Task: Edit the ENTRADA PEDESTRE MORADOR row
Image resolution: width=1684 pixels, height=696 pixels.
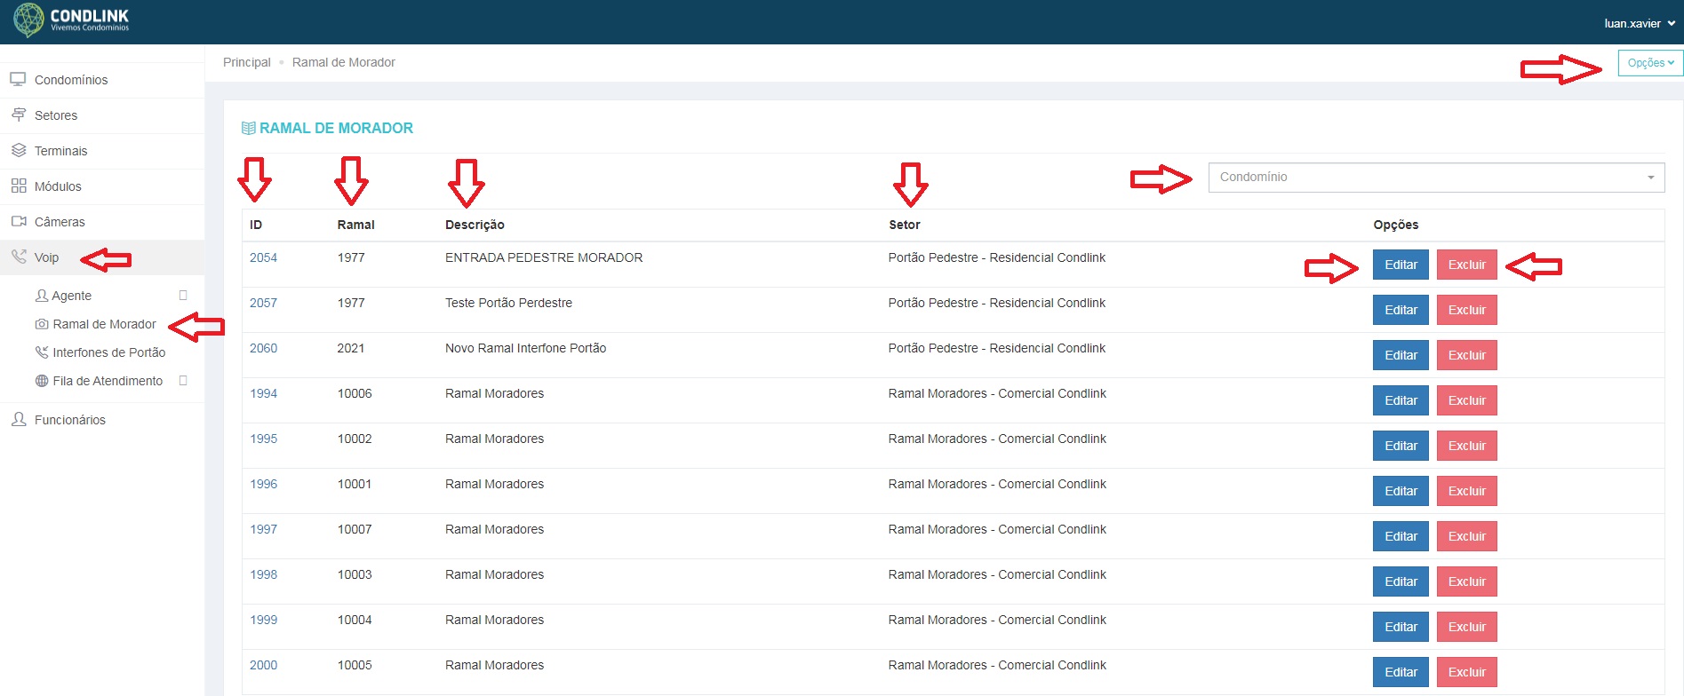Action: point(1401,265)
